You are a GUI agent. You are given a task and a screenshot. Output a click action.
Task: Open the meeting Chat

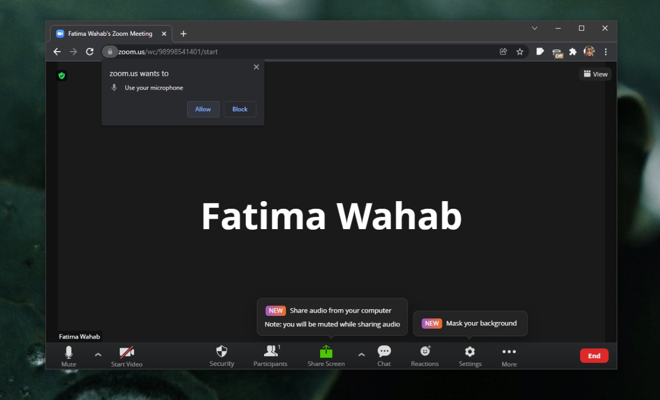pos(384,355)
